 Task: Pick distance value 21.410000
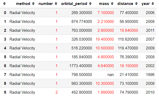[x=129, y=74]
